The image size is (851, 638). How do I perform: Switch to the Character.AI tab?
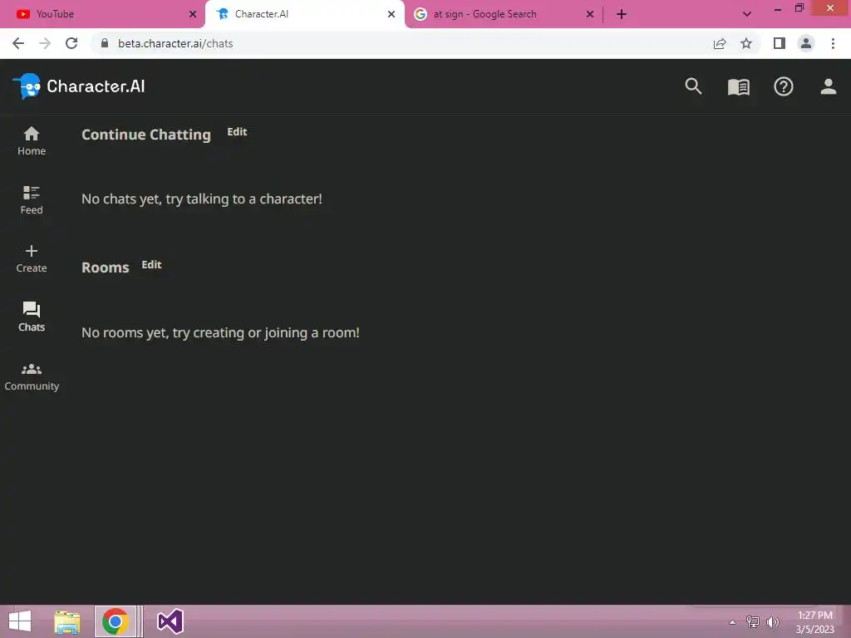tap(304, 14)
